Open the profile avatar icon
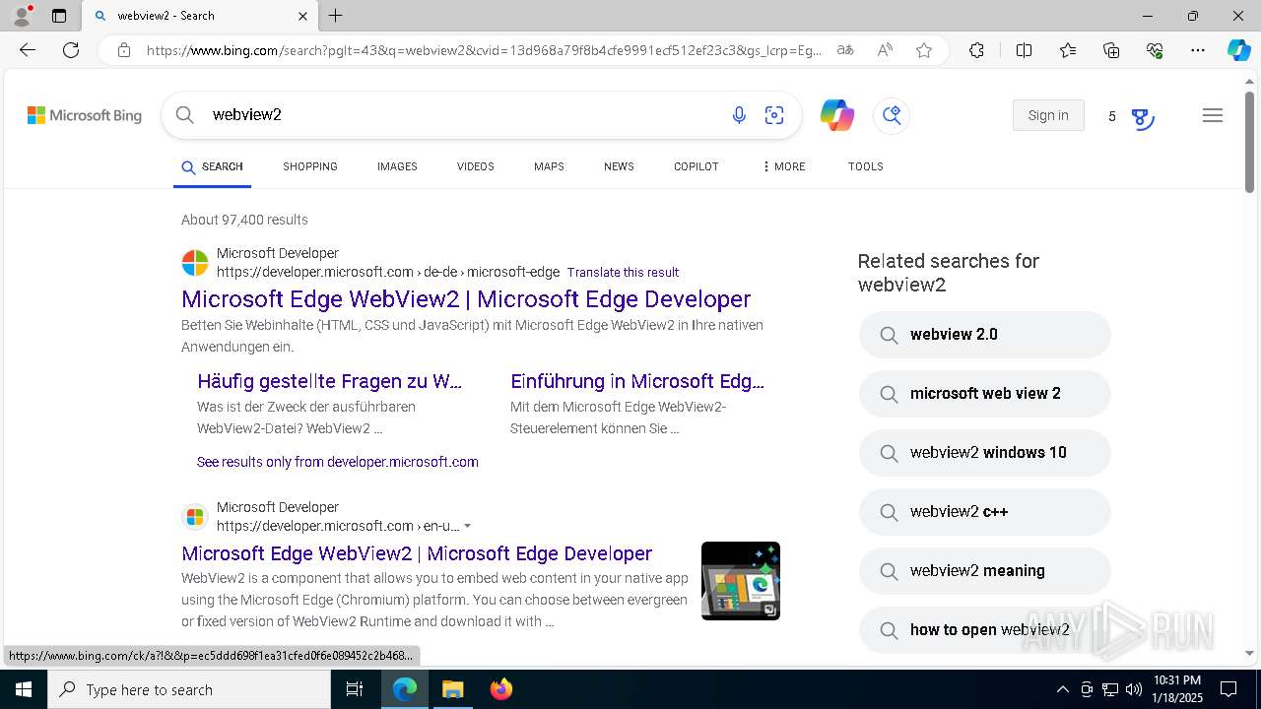 [x=22, y=16]
